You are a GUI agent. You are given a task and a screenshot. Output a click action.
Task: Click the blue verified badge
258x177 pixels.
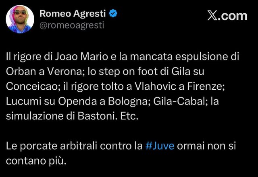tap(114, 14)
